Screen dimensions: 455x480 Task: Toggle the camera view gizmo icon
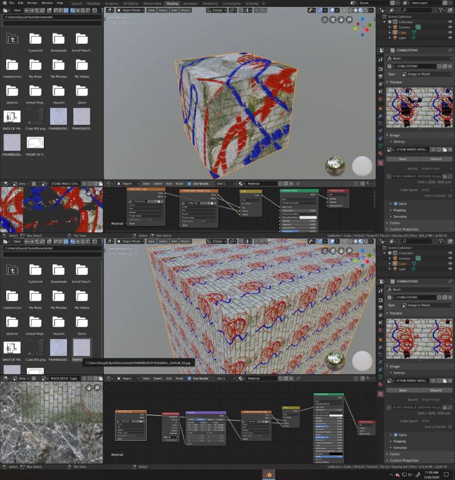333,19
